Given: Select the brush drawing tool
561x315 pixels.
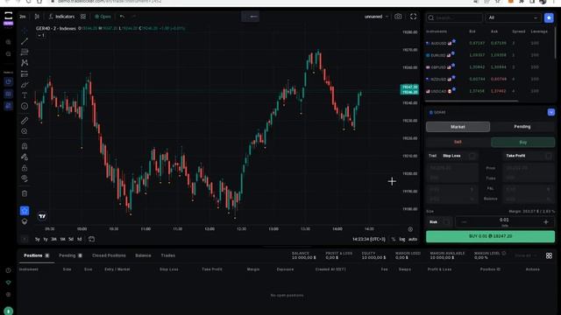Looking at the screenshot, I should pos(25,85).
